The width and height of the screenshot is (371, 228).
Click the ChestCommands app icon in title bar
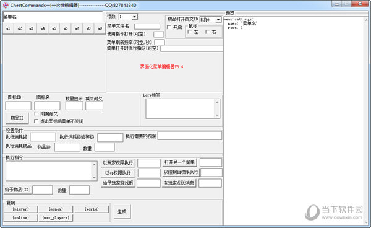pyautogui.click(x=6, y=5)
